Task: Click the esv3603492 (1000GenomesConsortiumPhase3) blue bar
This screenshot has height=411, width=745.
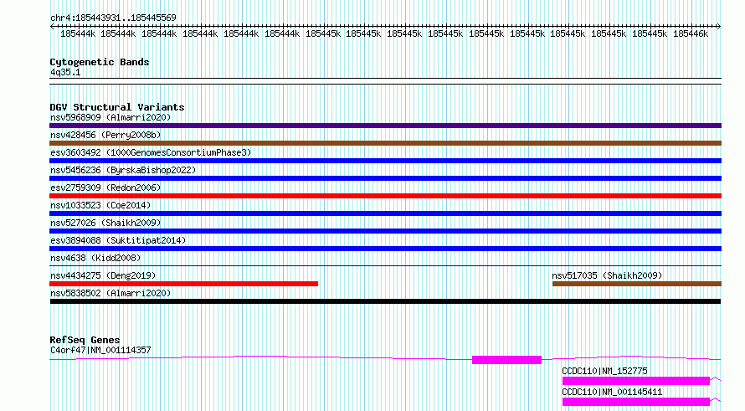Action: coord(385,161)
